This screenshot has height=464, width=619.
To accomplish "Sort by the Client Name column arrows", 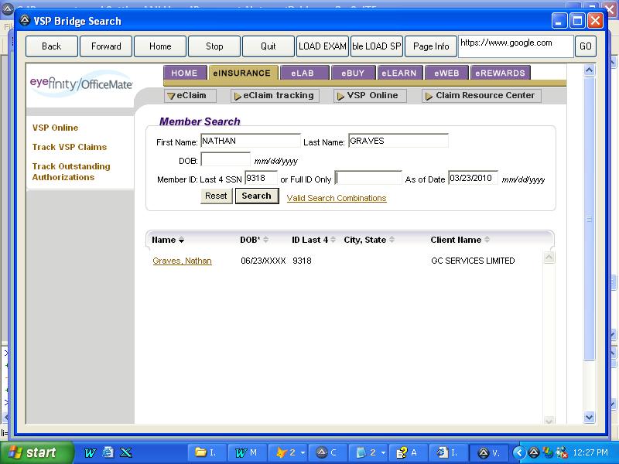I will [x=487, y=241].
